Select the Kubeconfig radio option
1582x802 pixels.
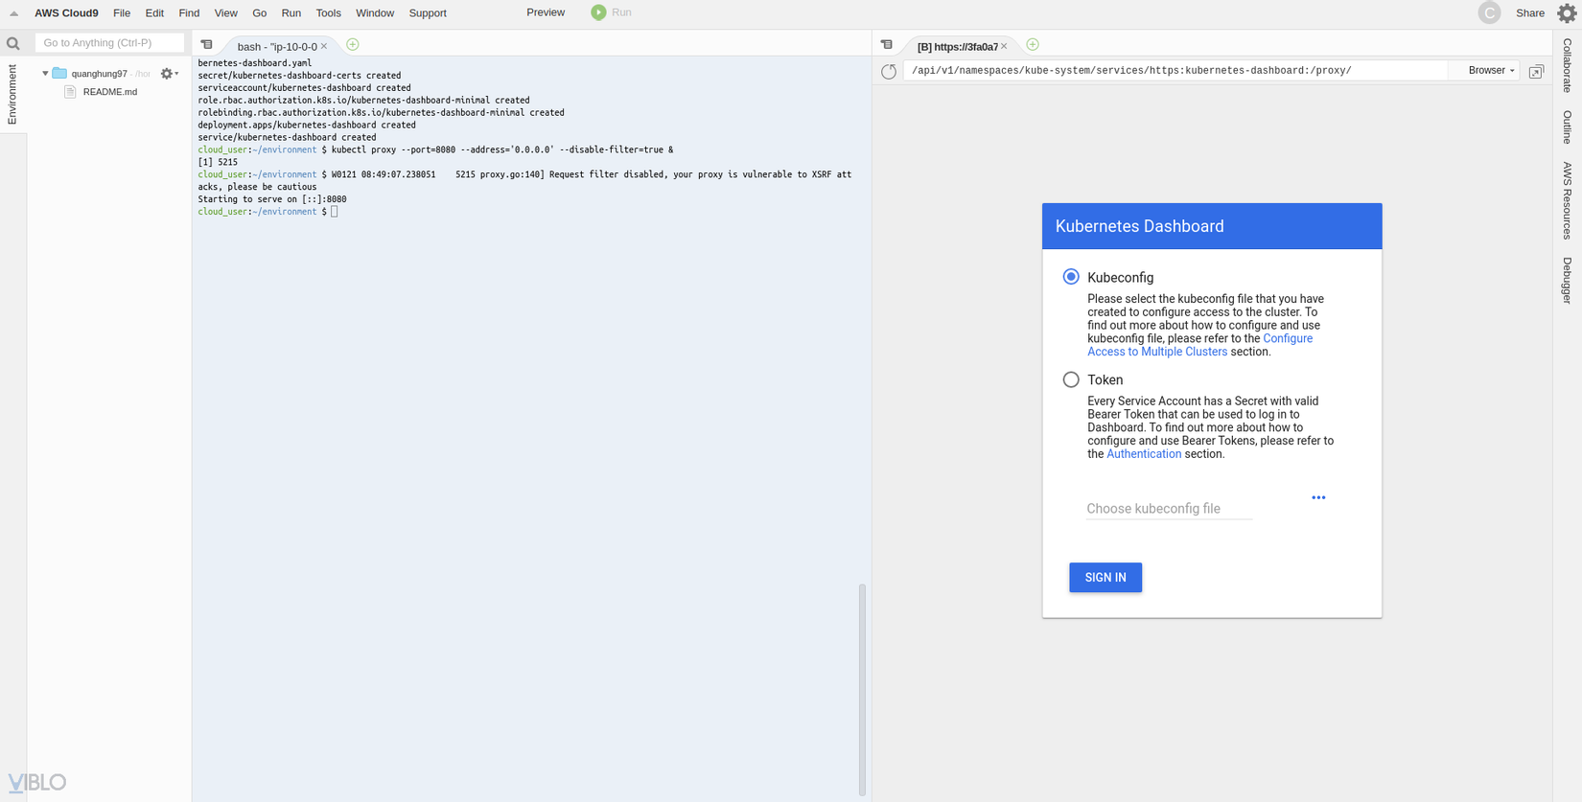pyautogui.click(x=1071, y=277)
